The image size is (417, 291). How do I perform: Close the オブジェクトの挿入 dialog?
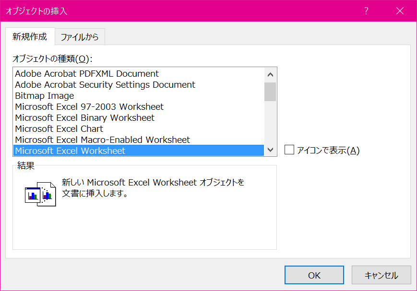click(400, 11)
